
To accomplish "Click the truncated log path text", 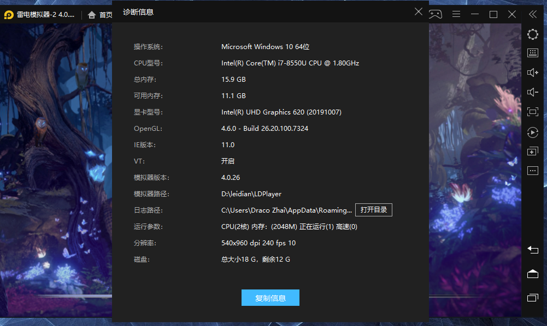I will point(286,210).
